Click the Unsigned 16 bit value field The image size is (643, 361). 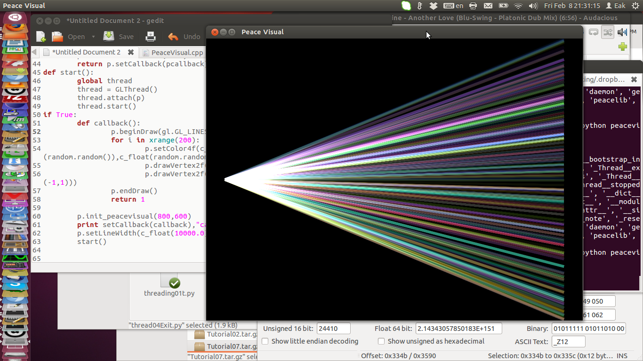(x=333, y=329)
